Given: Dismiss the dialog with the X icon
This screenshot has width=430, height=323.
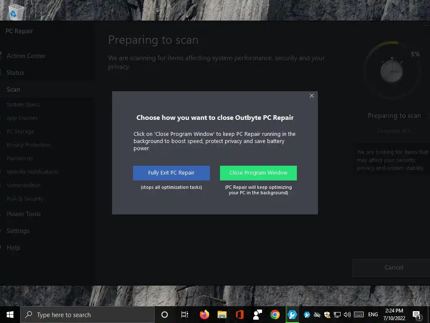Looking at the screenshot, I should tap(312, 95).
